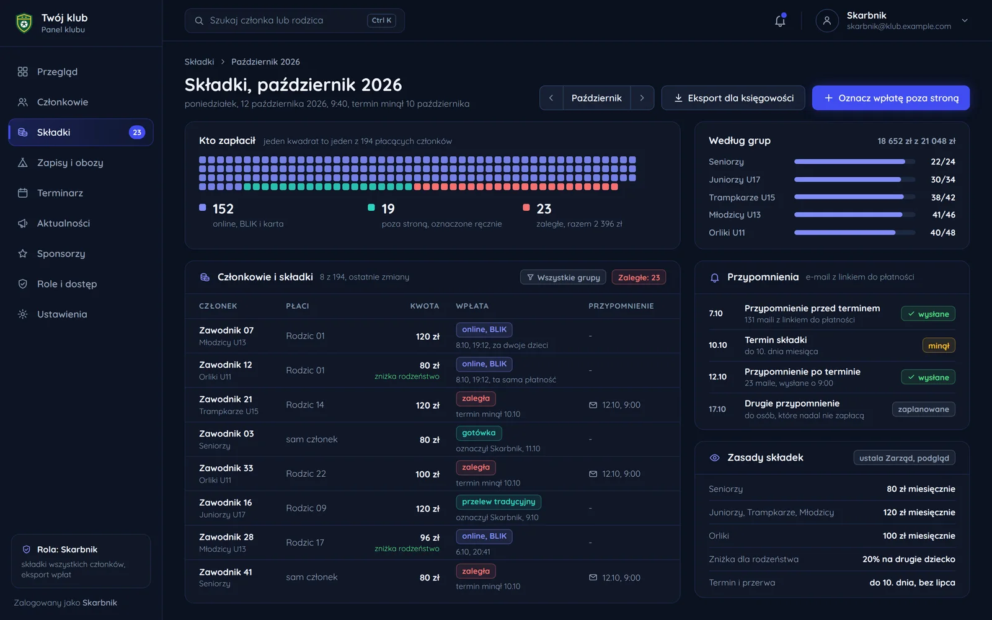
Task: Click the zaplanowane status for Drugie przypomnienie
Action: point(923,409)
